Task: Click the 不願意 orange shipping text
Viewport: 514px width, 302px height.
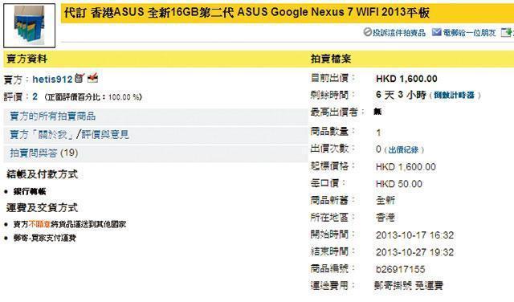Action: tap(39, 224)
